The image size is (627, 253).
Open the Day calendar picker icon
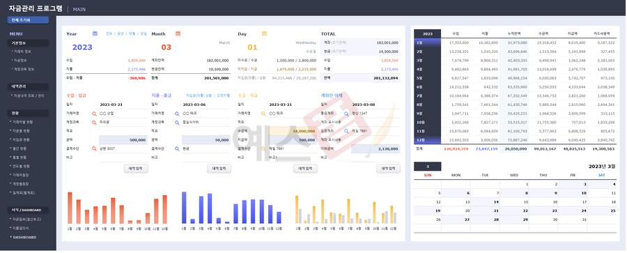pos(264,33)
